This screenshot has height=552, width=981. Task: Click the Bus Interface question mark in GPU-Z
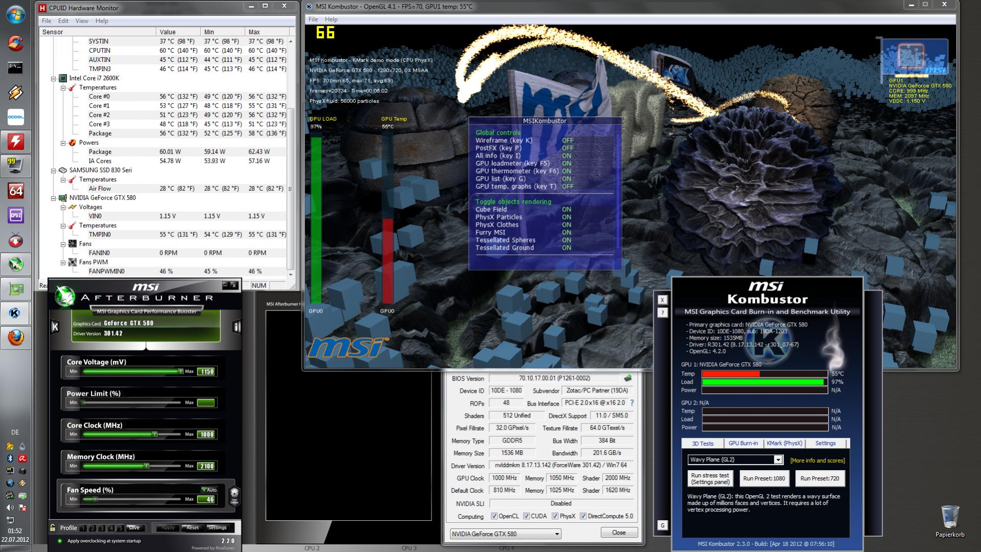[632, 403]
